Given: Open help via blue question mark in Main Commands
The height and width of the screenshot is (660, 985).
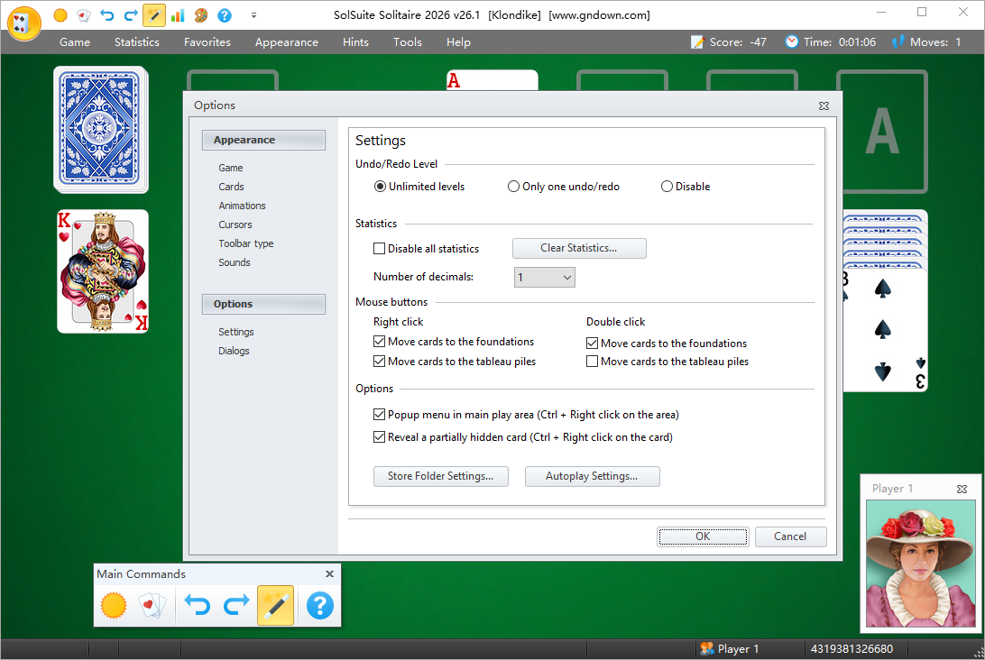Looking at the screenshot, I should coord(320,605).
